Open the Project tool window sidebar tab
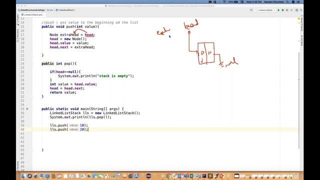This screenshot has height=180, width=320. click(x=18, y=20)
